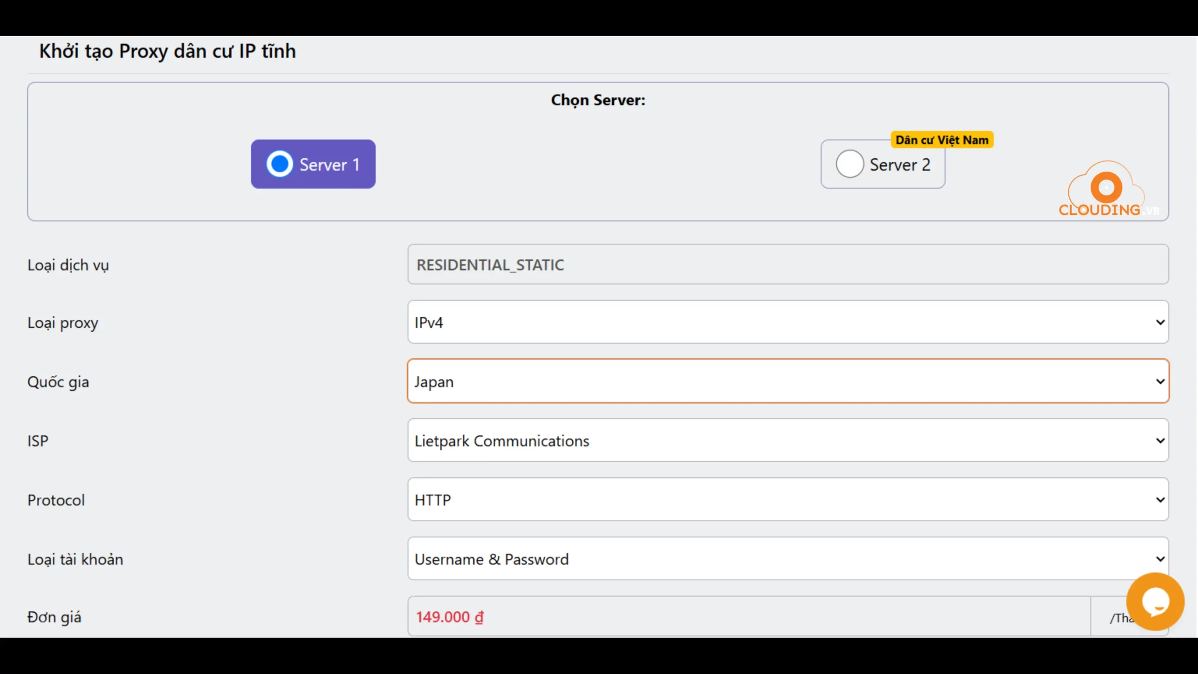Click the chevron arrow in Protocol field
Image resolution: width=1198 pixels, height=674 pixels.
point(1160,499)
